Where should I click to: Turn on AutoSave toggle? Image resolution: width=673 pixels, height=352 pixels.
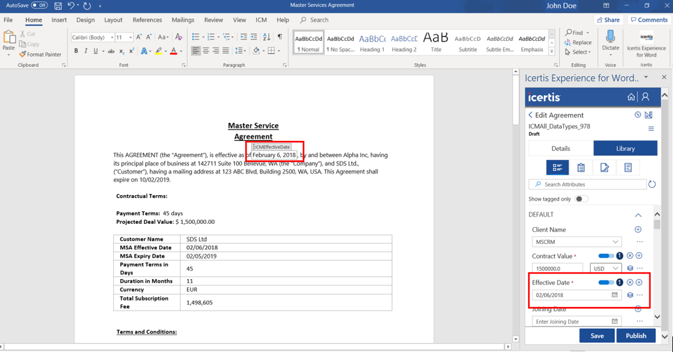tap(39, 5)
